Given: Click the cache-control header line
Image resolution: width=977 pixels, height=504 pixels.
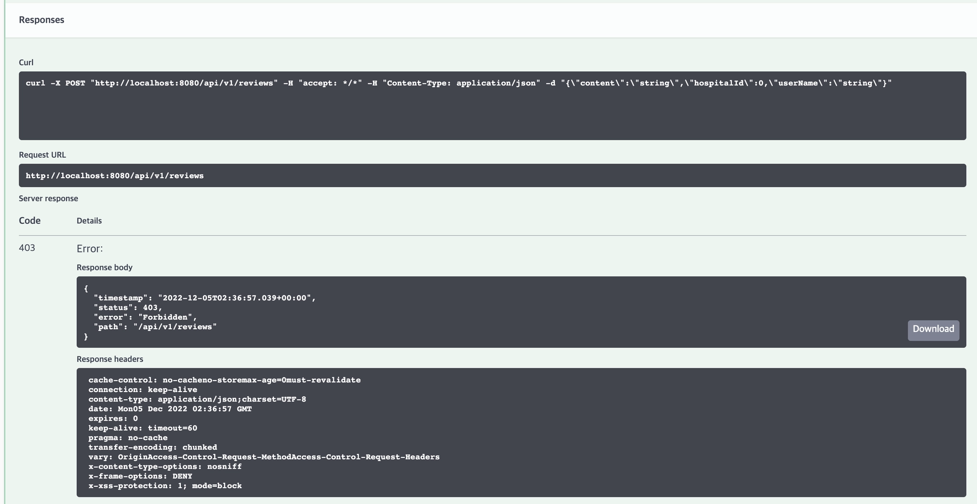Looking at the screenshot, I should tap(224, 380).
